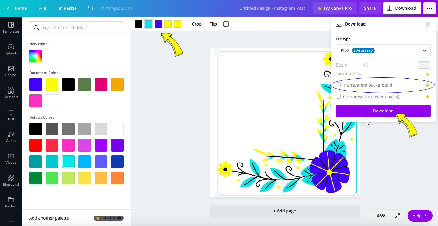Pick the navy blue default color swatch

pyautogui.click(x=117, y=162)
